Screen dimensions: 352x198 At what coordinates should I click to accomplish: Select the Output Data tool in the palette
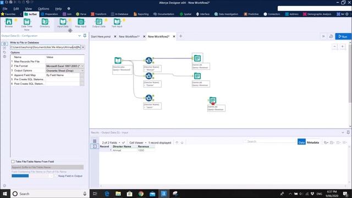click(x=99, y=23)
